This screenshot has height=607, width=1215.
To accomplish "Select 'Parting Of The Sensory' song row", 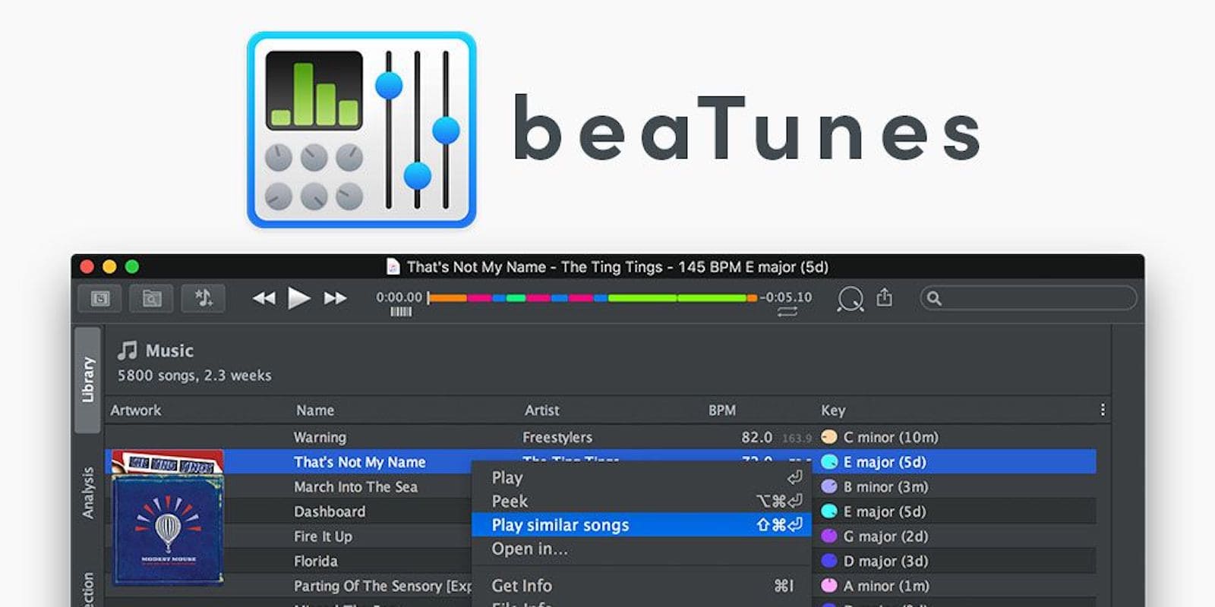I will (383, 586).
